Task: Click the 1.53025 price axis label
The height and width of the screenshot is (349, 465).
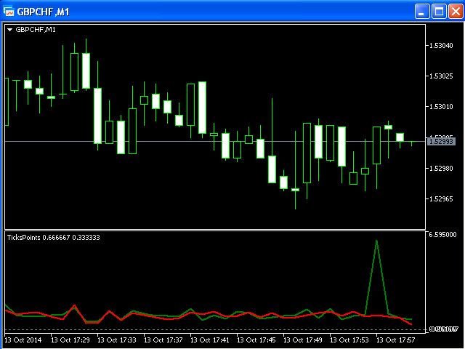Action: pos(441,76)
